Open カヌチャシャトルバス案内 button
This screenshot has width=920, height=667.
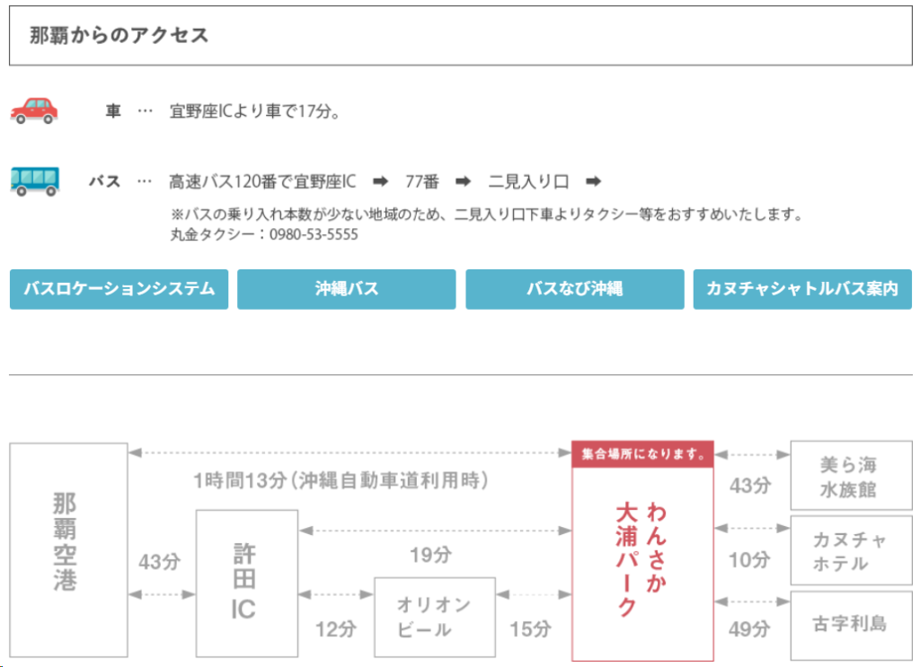[802, 289]
